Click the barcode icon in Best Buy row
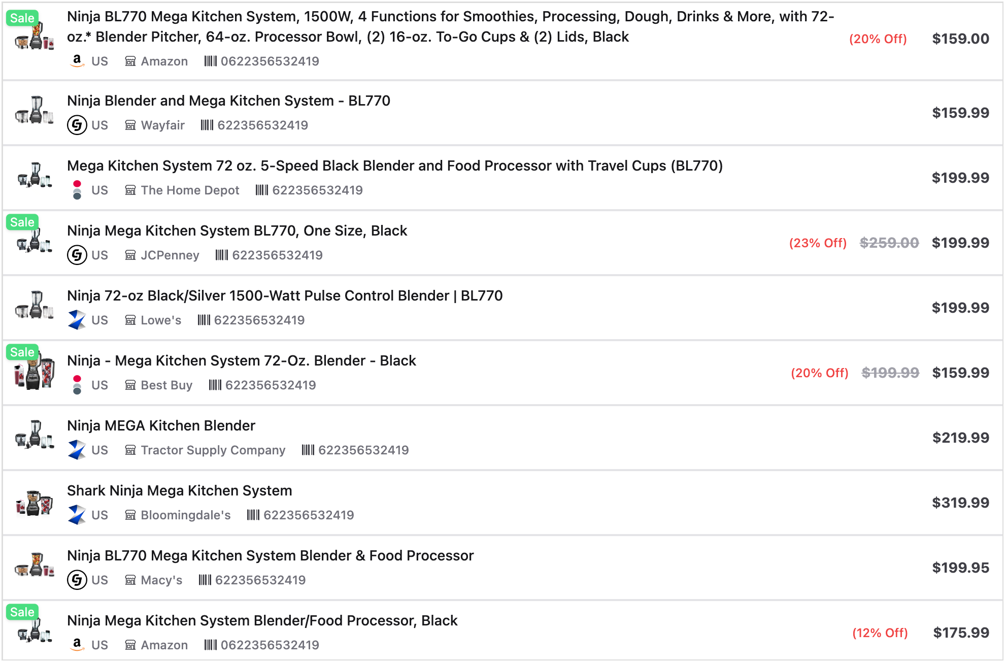1005x662 pixels. point(215,385)
